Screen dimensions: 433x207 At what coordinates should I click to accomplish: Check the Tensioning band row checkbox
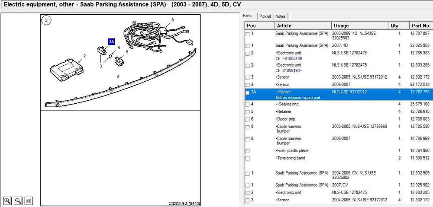tap(248, 159)
